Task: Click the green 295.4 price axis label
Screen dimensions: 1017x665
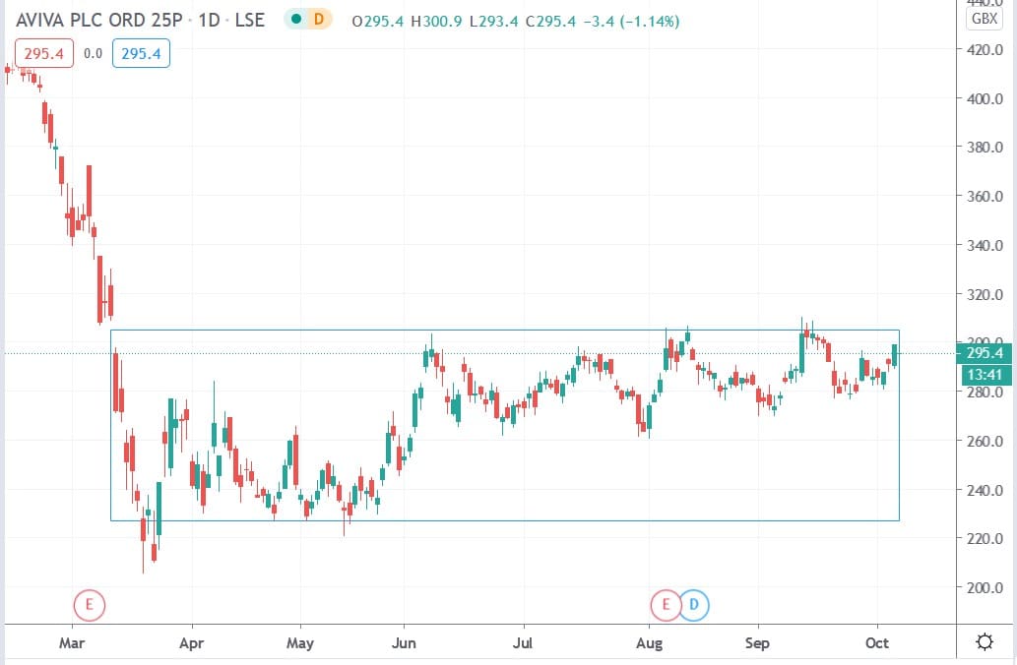Action: point(985,353)
